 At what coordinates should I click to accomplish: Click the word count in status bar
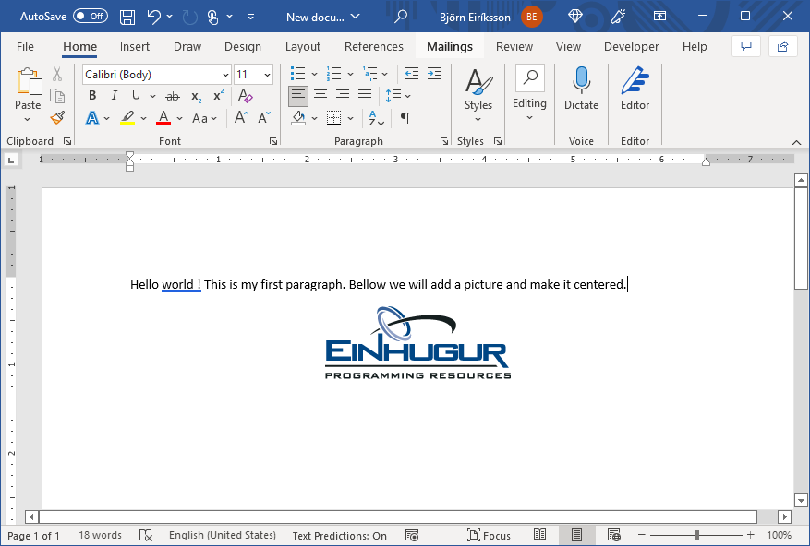pyautogui.click(x=99, y=535)
